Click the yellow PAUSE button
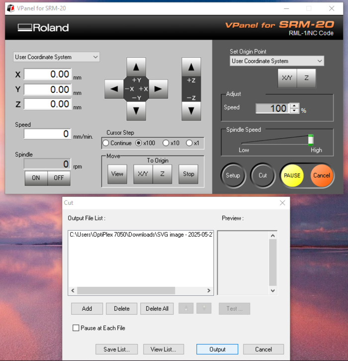 292,176
